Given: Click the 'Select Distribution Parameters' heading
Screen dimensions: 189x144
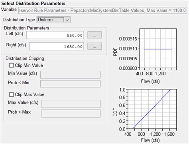Looking at the screenshot, I should tap(33, 4).
